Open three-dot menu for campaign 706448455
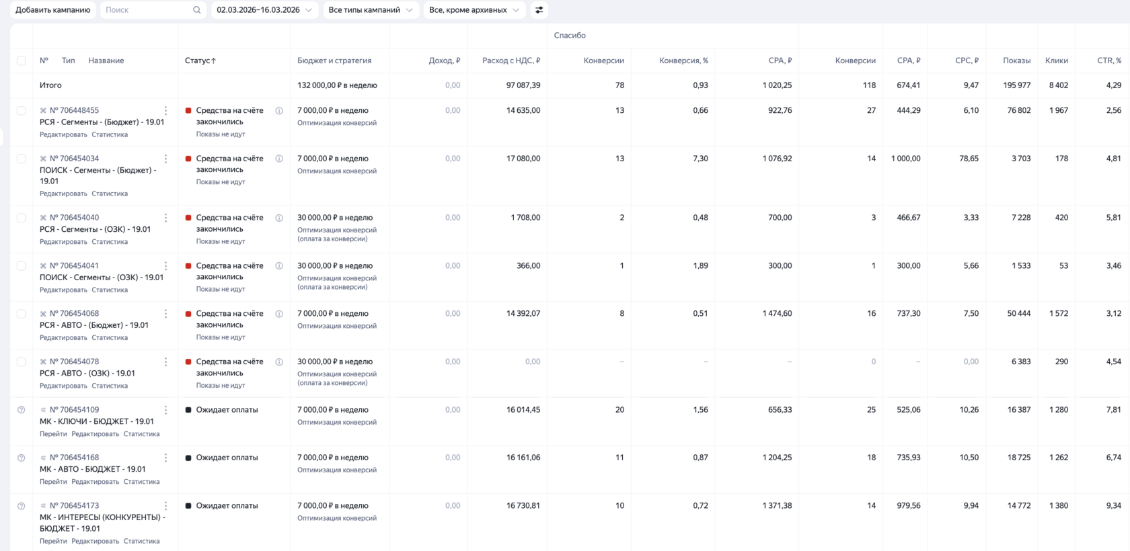This screenshot has width=1130, height=551. click(x=165, y=110)
